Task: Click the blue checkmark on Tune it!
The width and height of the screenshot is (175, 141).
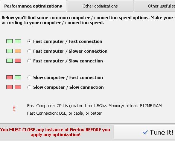Action: point(145,132)
